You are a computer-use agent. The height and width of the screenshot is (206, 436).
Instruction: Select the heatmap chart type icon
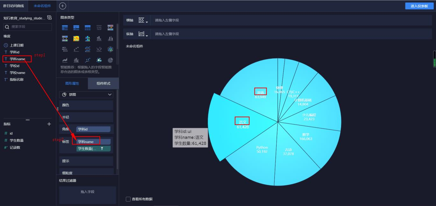[x=76, y=38]
